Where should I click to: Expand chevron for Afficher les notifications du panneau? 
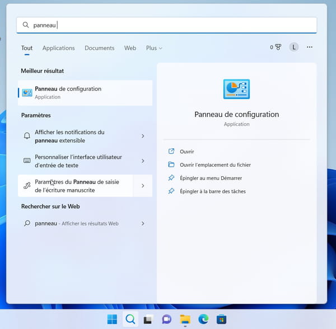click(x=143, y=136)
